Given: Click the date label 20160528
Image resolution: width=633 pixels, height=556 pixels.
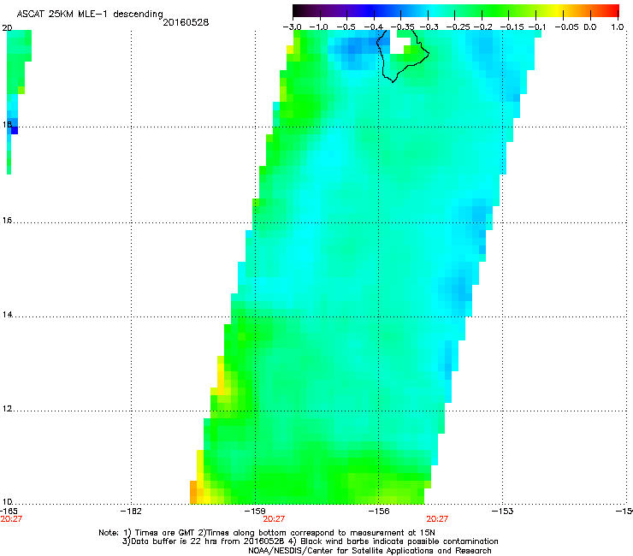Looking at the screenshot, I should tap(186, 22).
